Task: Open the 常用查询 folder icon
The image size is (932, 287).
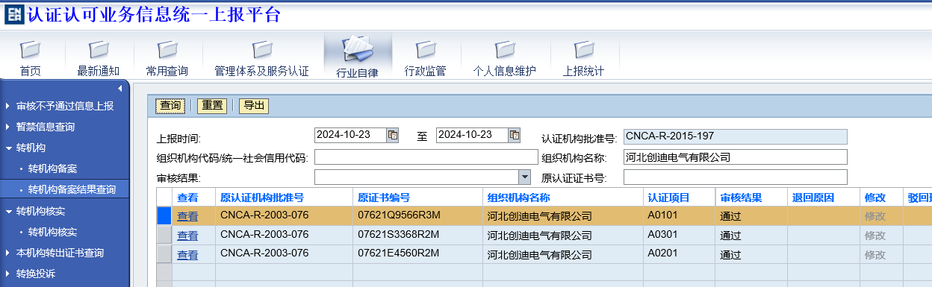Action: coord(167,49)
